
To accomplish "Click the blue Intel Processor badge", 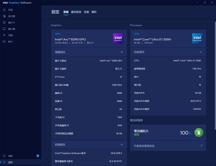I will (197, 38).
